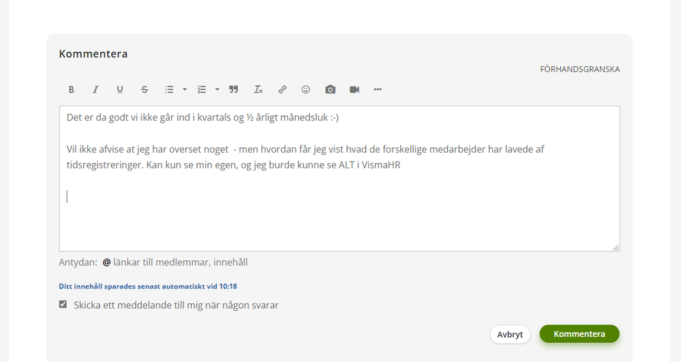Uncheck Skicka ett meddelande notification checkbox
Viewport: 681px width, 362px height.
pos(63,304)
